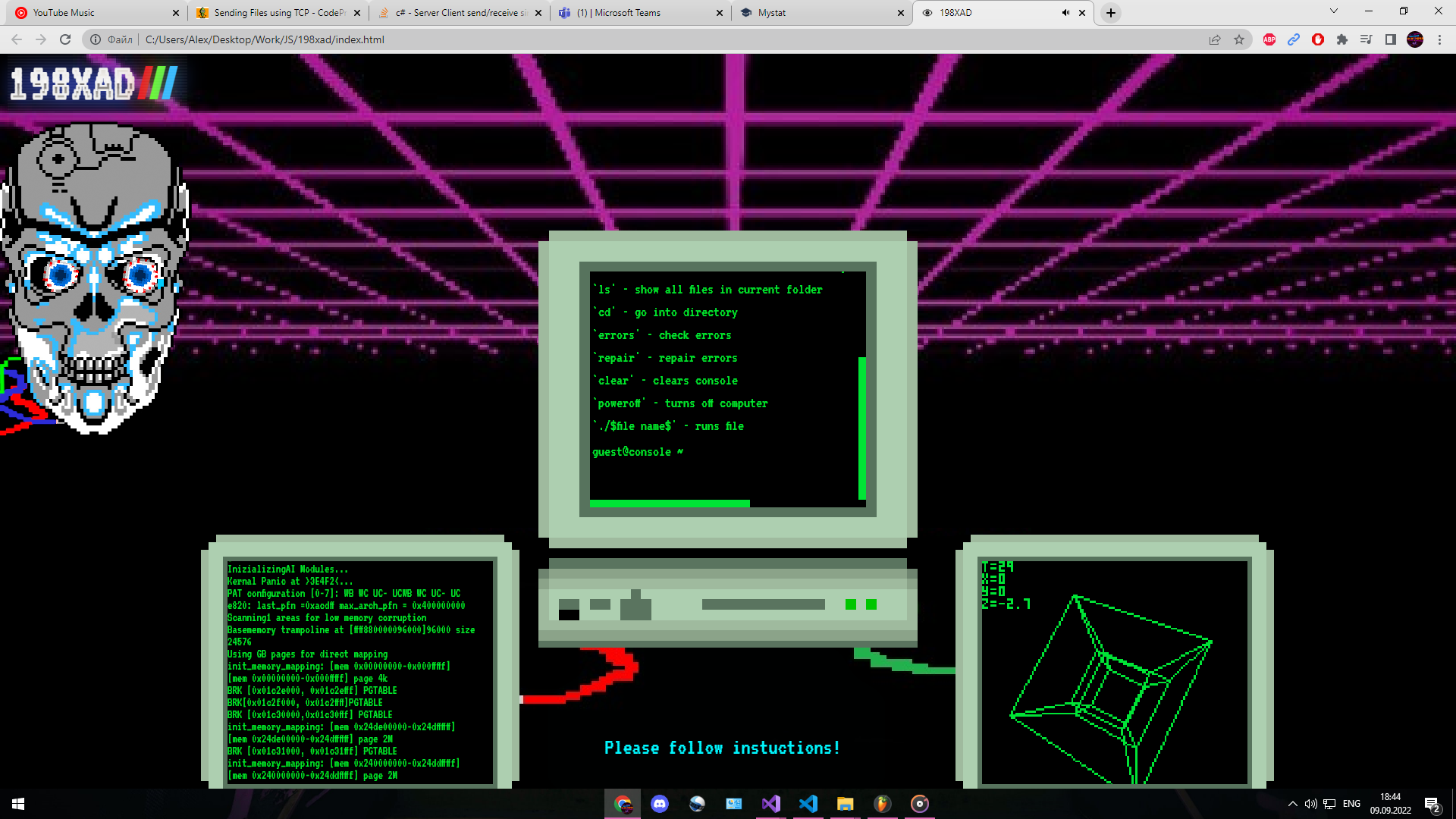Switch to the YouTube Music tab
The image size is (1456, 819).
[x=91, y=13]
